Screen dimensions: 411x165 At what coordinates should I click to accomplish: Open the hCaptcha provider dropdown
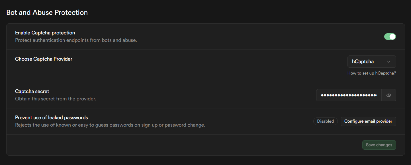tap(371, 61)
